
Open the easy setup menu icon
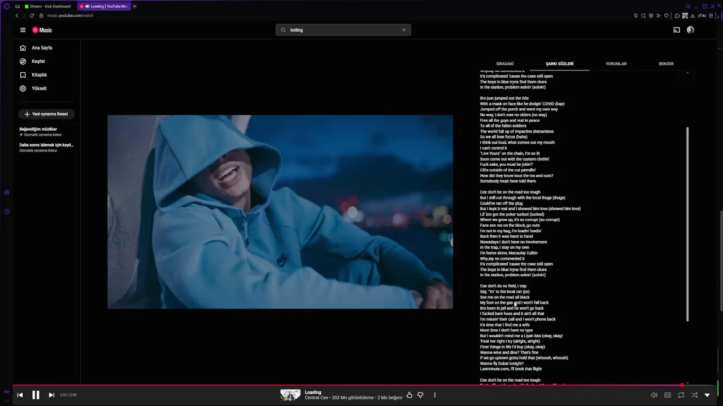click(711, 15)
